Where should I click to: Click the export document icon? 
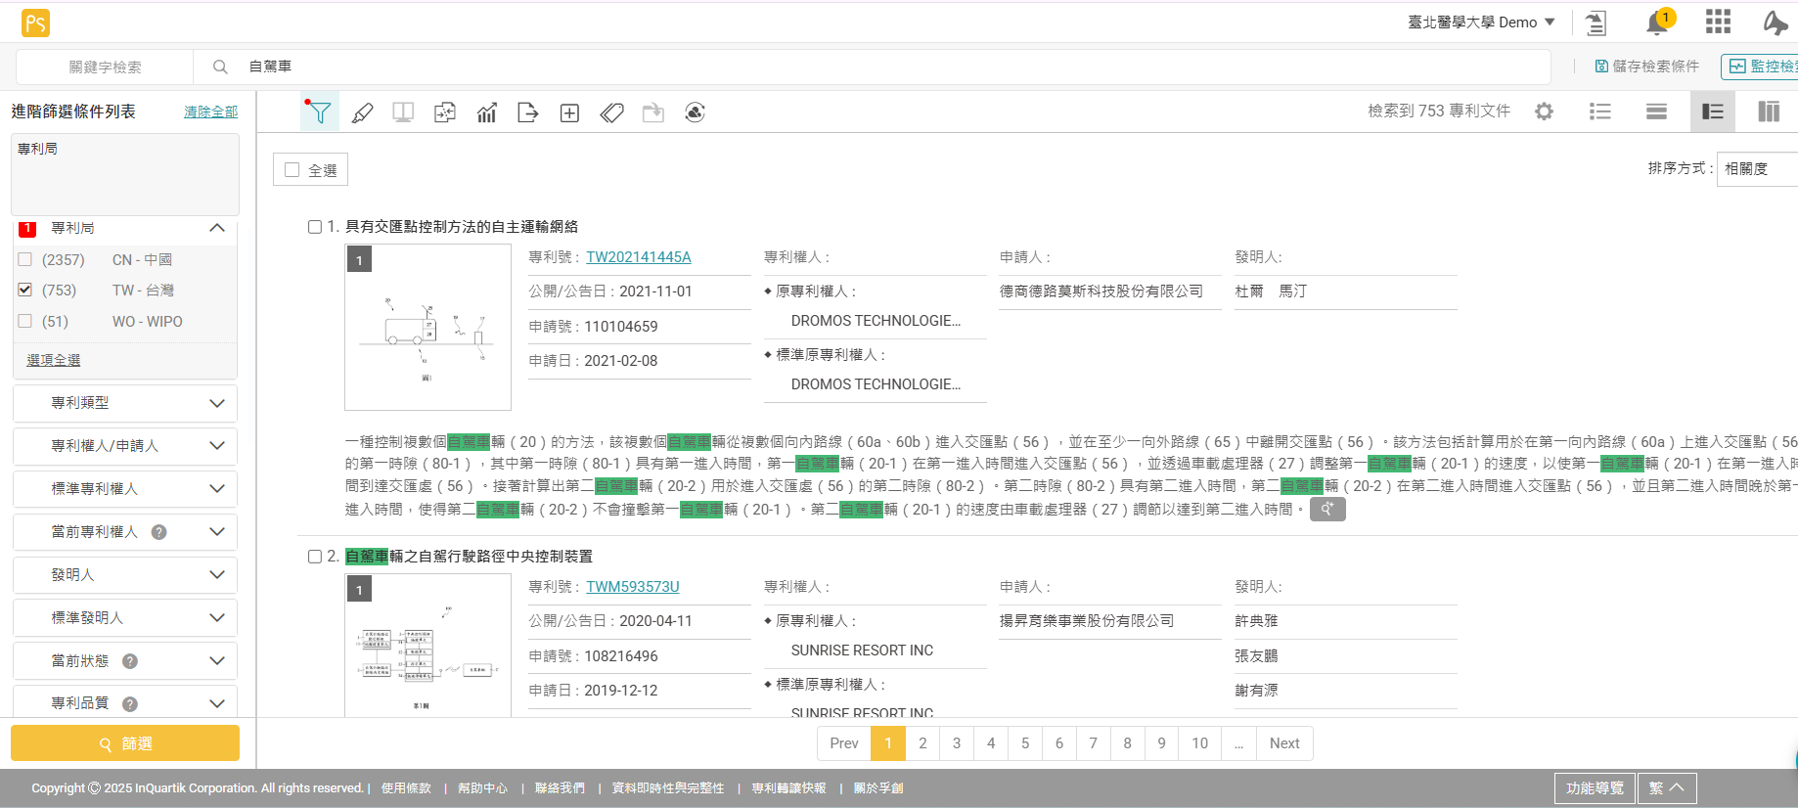click(528, 112)
